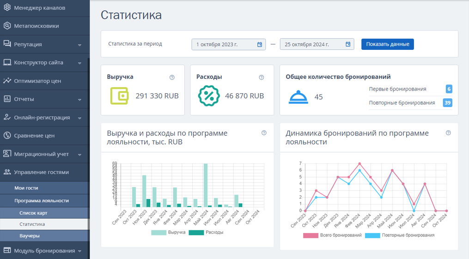Click the tallest Май 2024 revenue bar
The height and width of the screenshot is (259, 469).
click(x=206, y=185)
